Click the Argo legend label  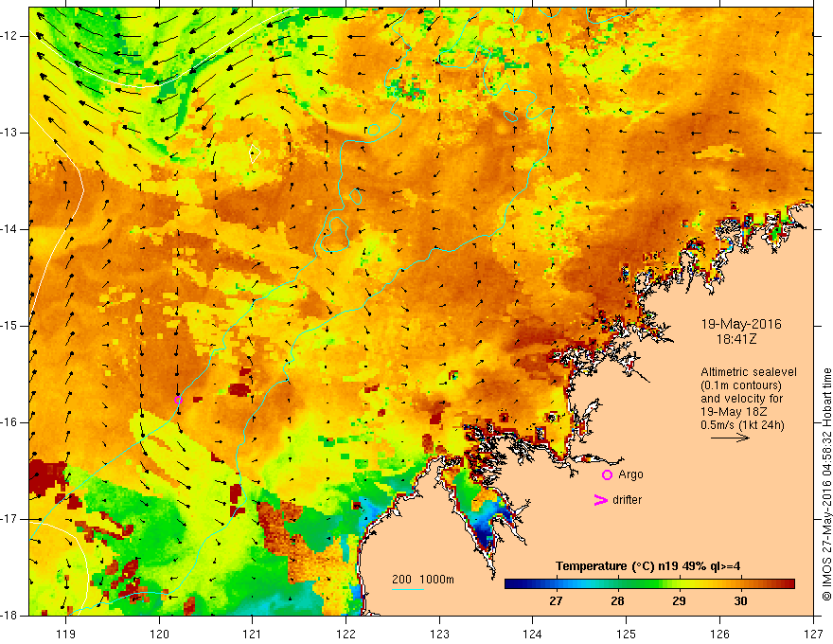pyautogui.click(x=630, y=474)
